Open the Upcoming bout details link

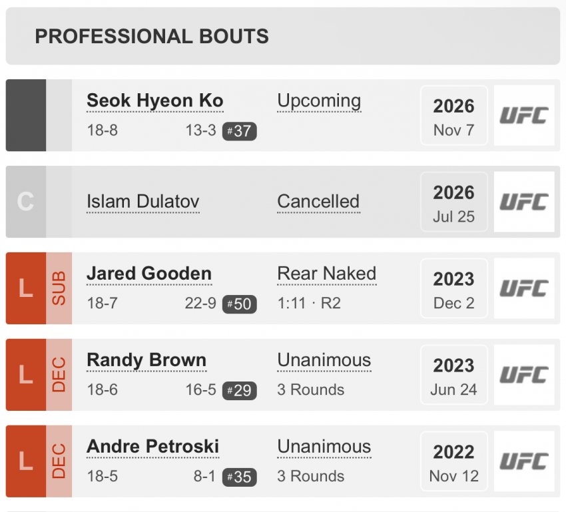[319, 101]
